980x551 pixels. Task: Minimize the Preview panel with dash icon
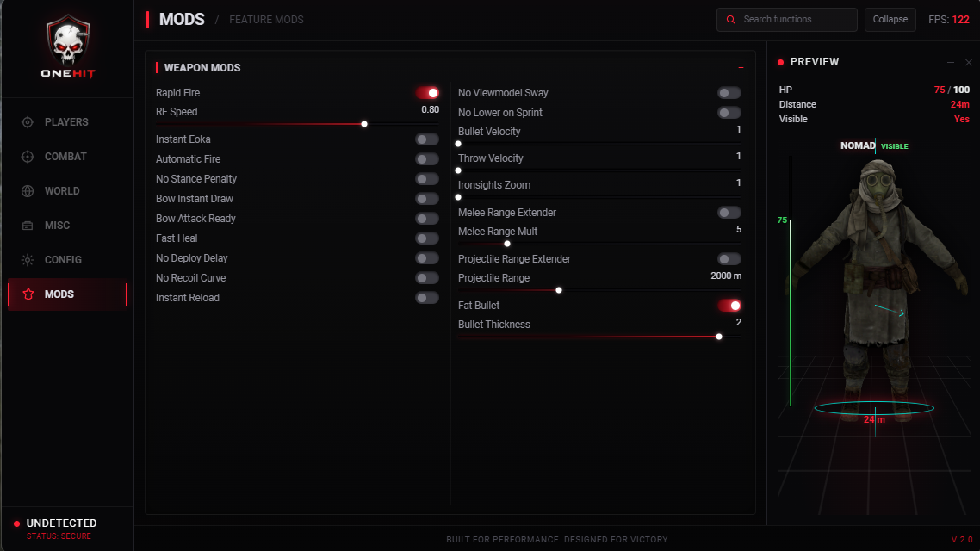click(x=951, y=63)
